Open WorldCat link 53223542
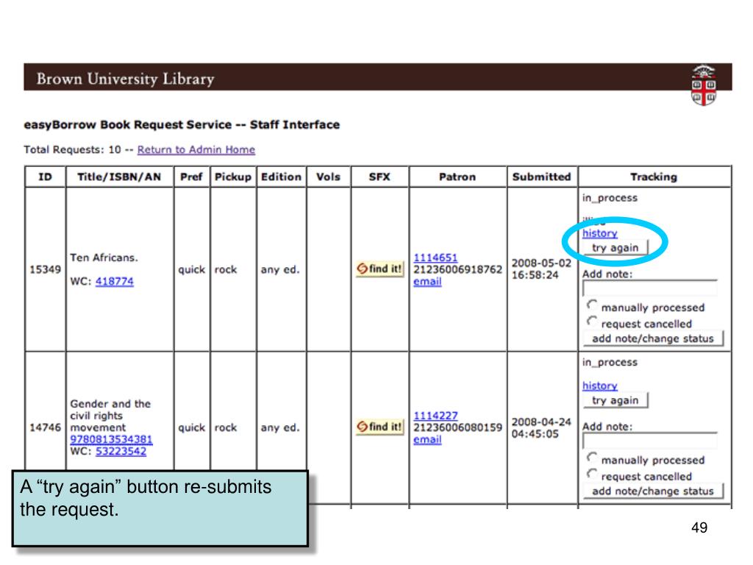This screenshot has height=565, width=753. coord(121,451)
